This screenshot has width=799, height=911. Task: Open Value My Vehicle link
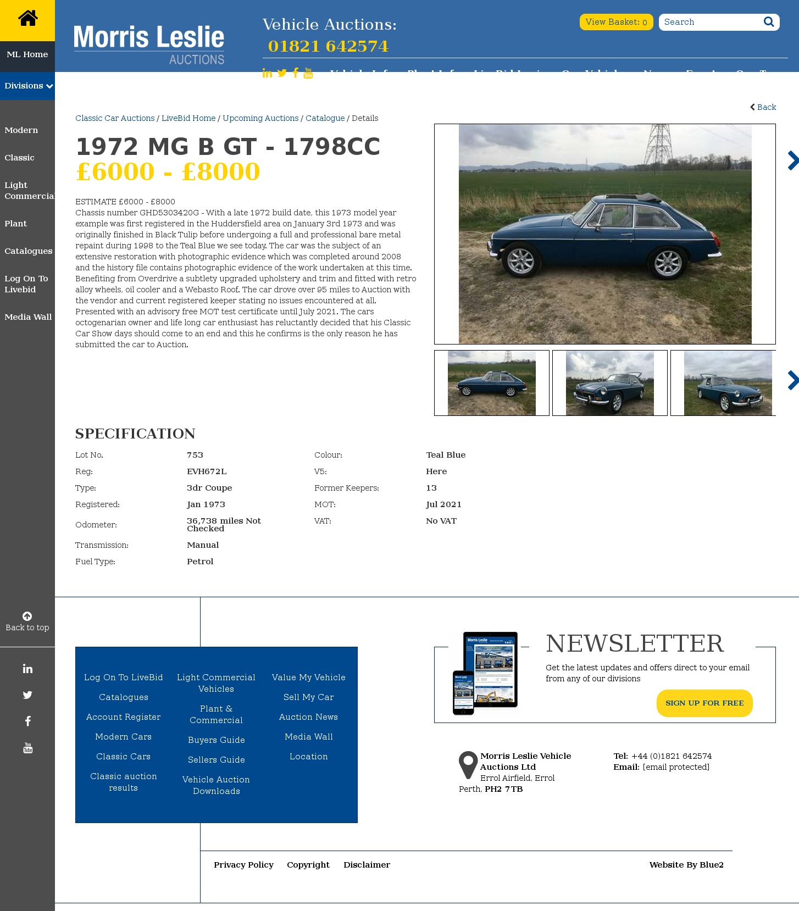(x=309, y=677)
